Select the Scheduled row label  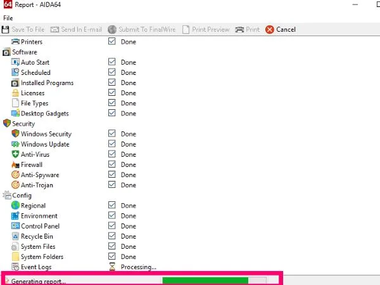click(35, 72)
